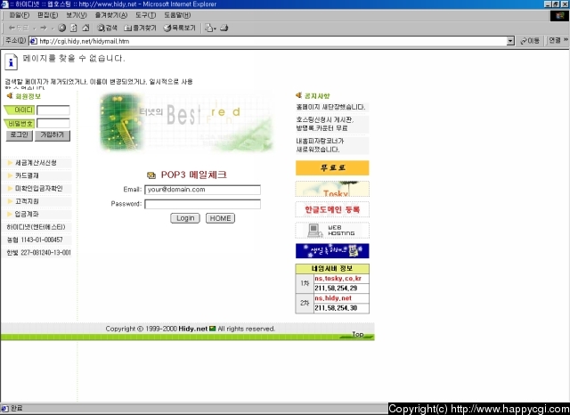
Task: Click the Top link in the footer
Action: click(x=358, y=334)
